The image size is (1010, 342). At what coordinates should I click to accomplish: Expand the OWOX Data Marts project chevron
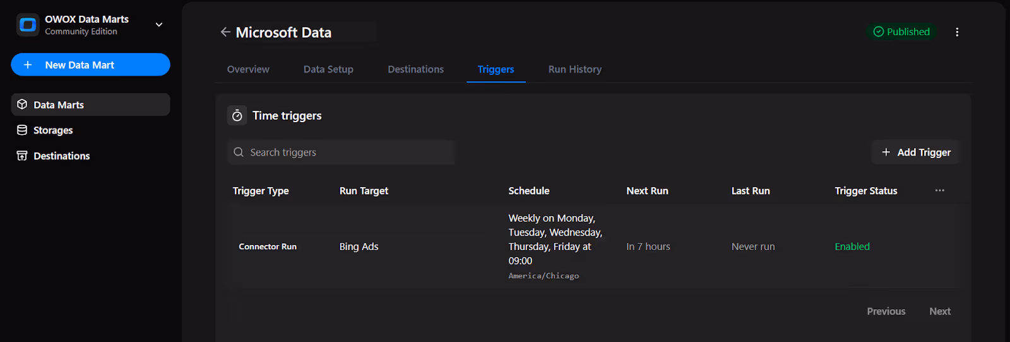point(159,25)
